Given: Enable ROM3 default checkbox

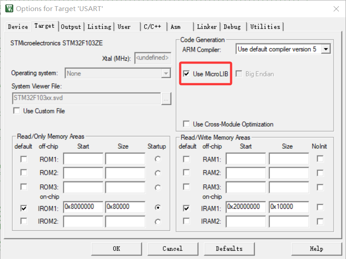Looking at the screenshot, I should (24, 187).
